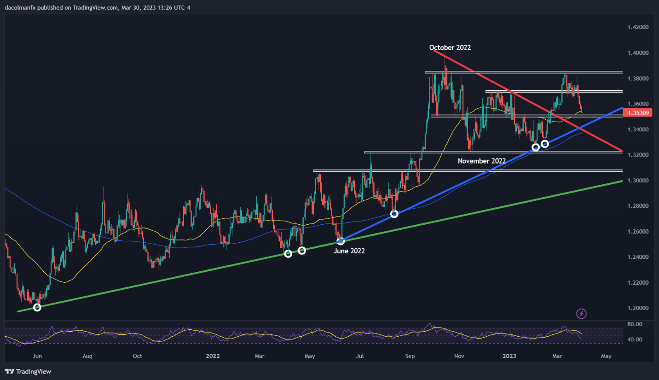Click the 'June 2022' annotation label

pyautogui.click(x=349, y=251)
